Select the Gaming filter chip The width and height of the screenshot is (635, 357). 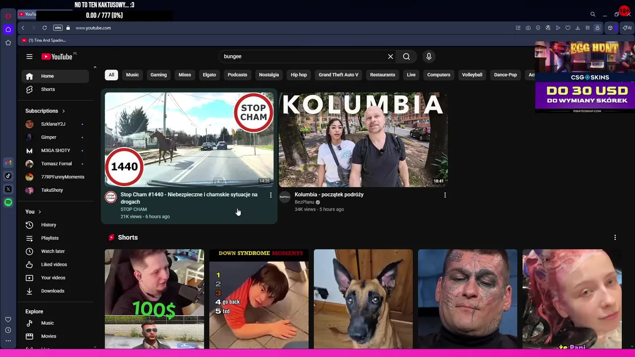pos(159,75)
